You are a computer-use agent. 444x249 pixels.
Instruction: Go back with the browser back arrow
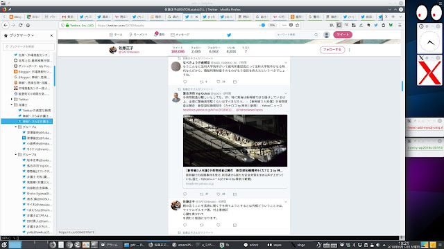pyautogui.click(x=6, y=25)
